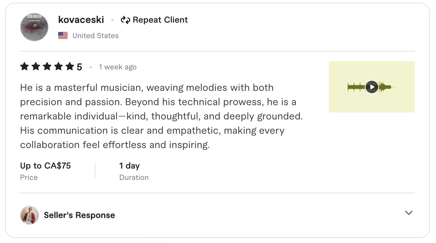Click the '1 day' duration label

click(129, 166)
